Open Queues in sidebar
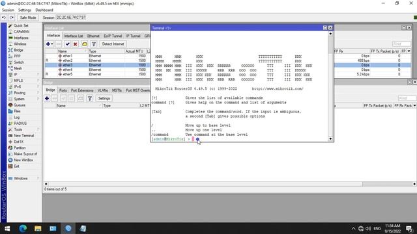Viewport: 417px width, 234px height. coord(20,105)
